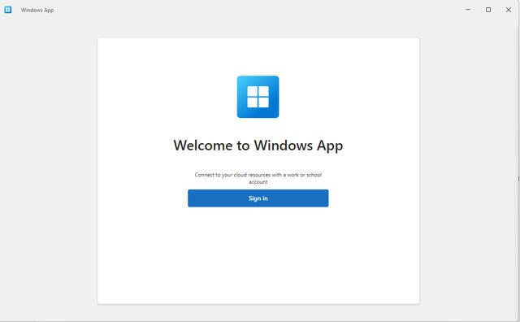Close the Windows App window
The width and height of the screenshot is (520, 322).
509,10
